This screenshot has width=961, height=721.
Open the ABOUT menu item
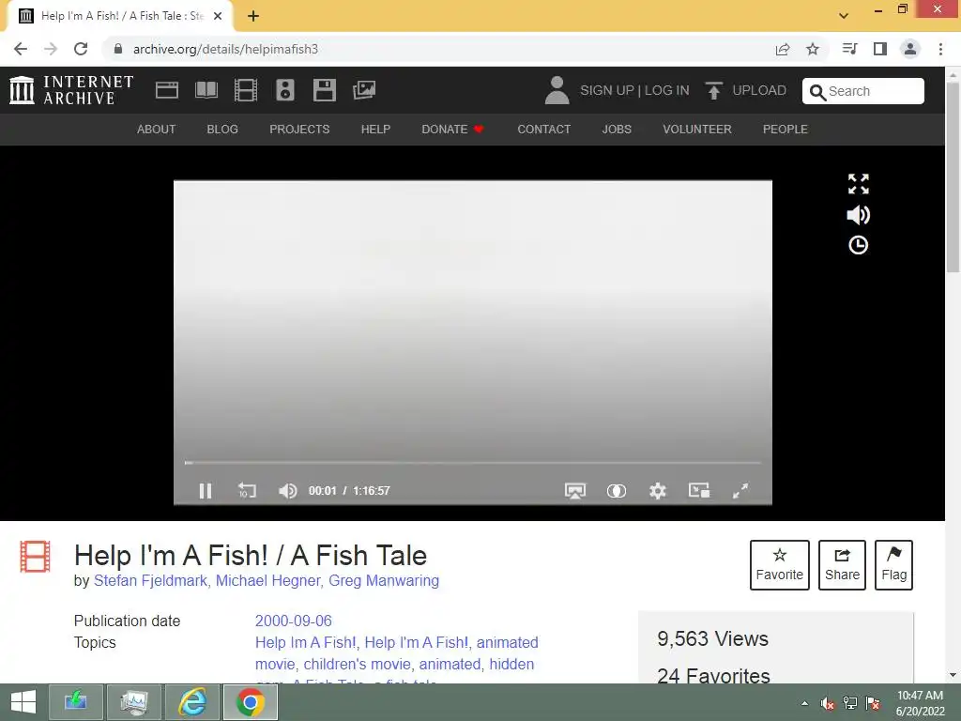[x=157, y=130]
